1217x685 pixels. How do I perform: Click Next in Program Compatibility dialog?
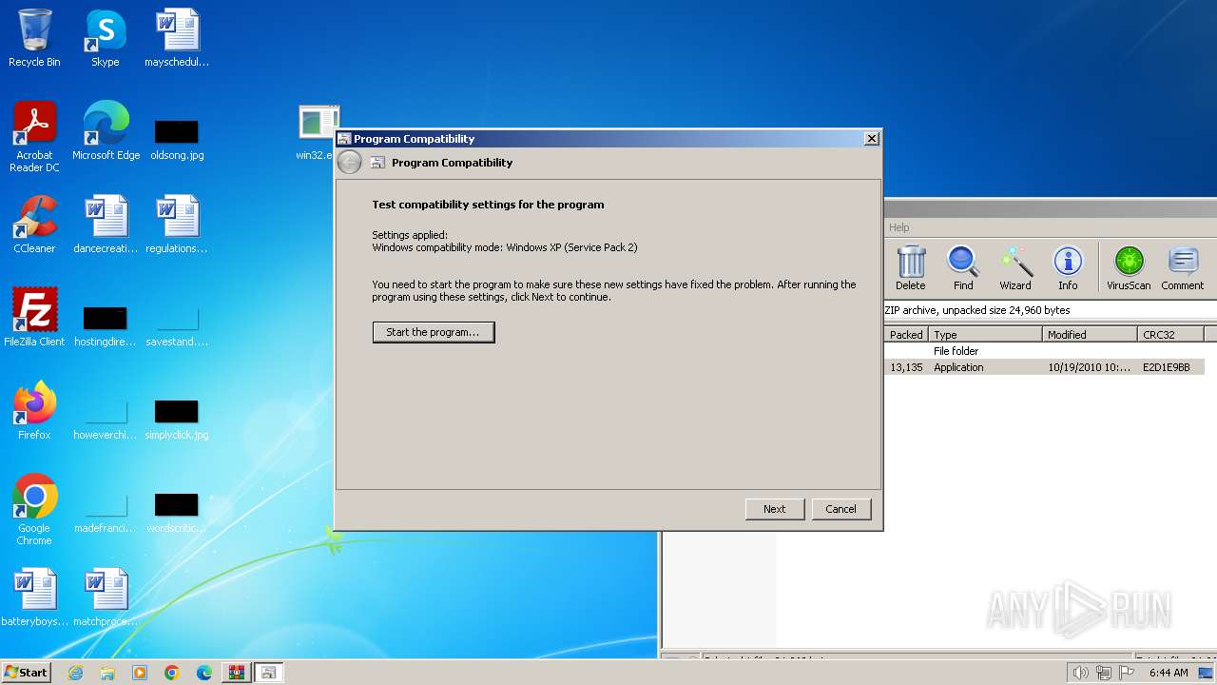[x=775, y=509]
